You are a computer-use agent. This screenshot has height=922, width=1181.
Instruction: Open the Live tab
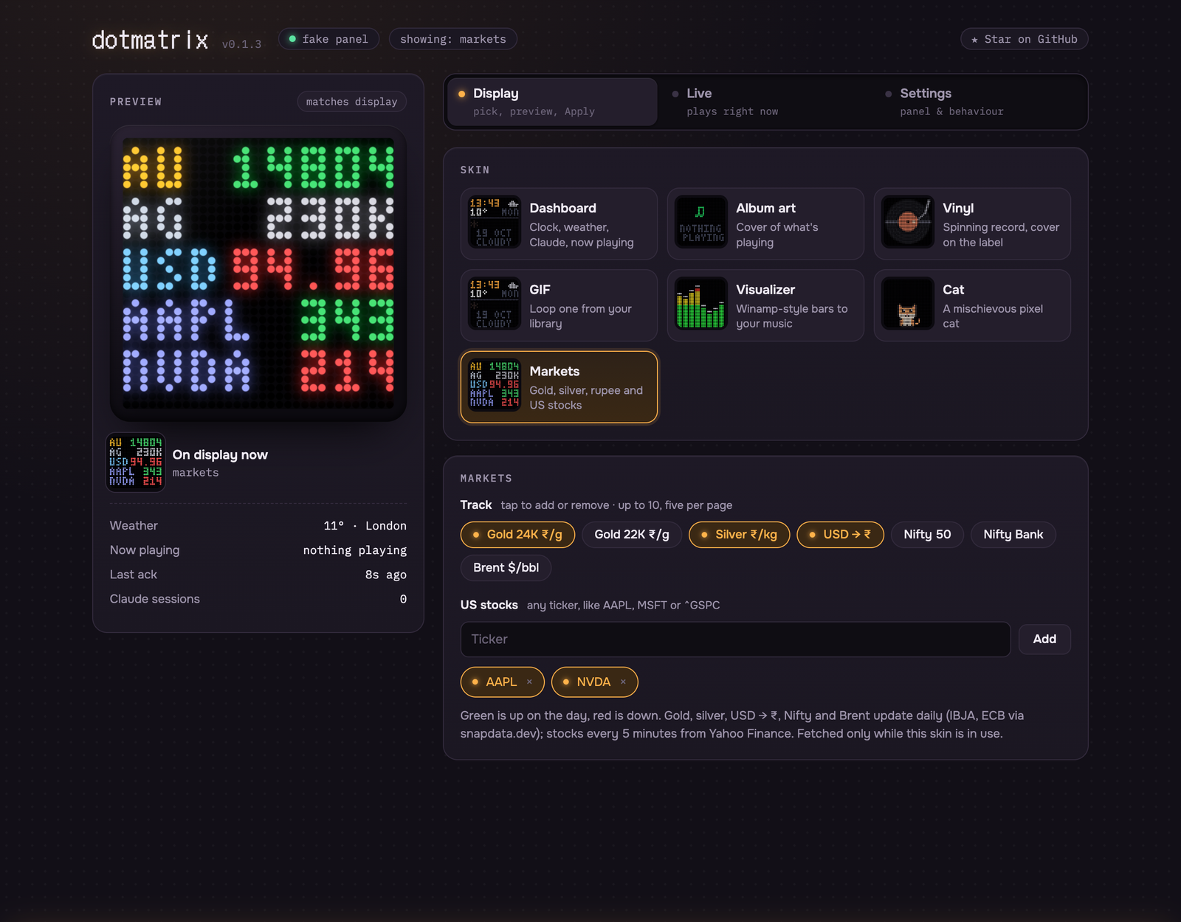765,102
